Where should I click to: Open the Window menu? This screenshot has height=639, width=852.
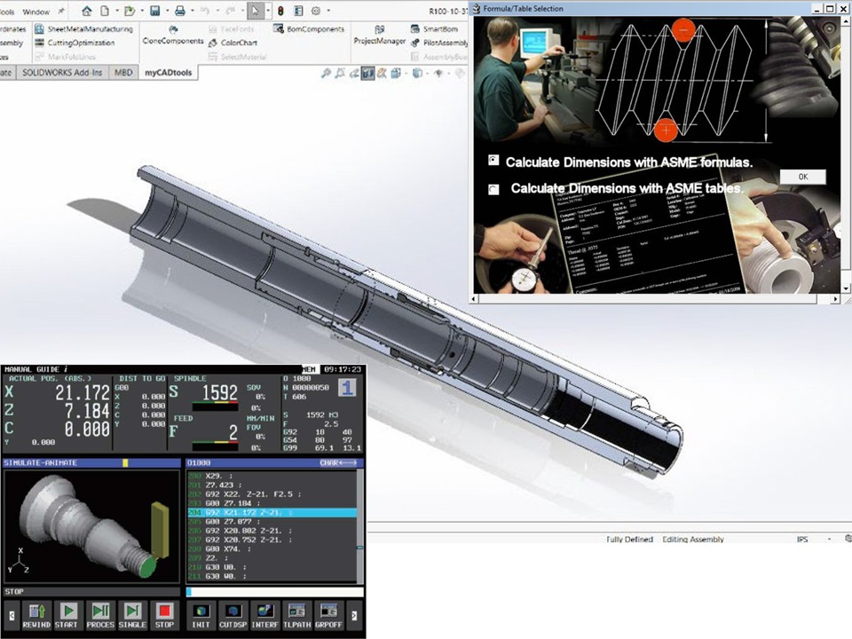[35, 12]
